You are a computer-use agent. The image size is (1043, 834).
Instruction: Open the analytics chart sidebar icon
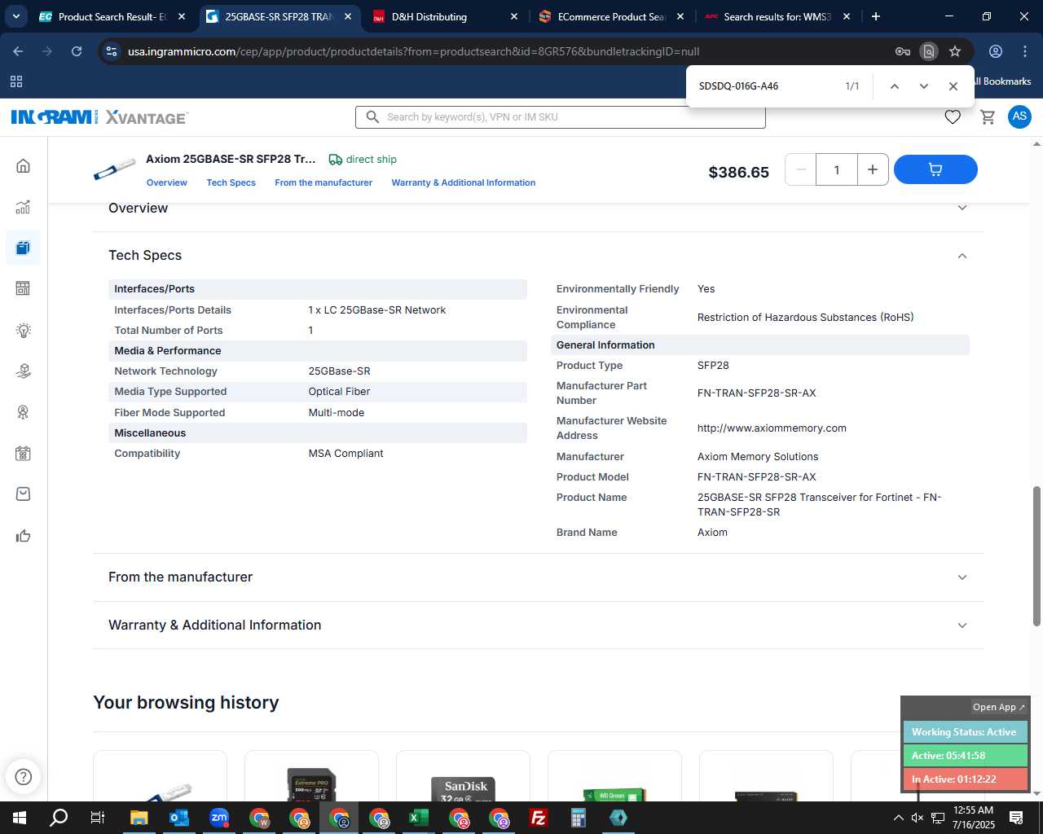(23, 207)
